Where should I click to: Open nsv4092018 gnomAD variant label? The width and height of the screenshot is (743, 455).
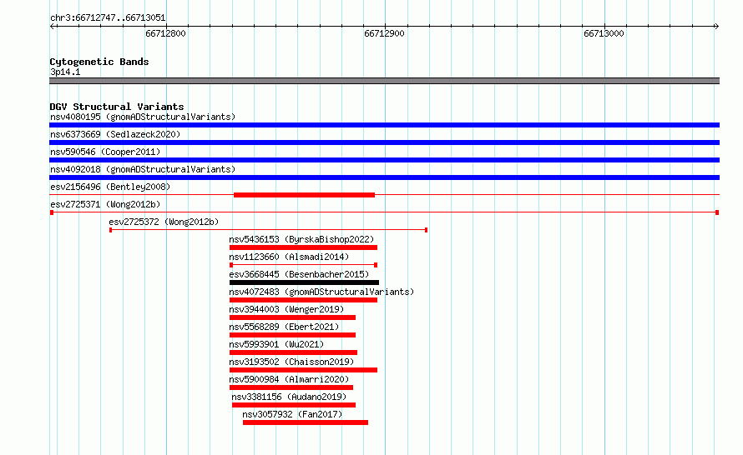pos(143,169)
